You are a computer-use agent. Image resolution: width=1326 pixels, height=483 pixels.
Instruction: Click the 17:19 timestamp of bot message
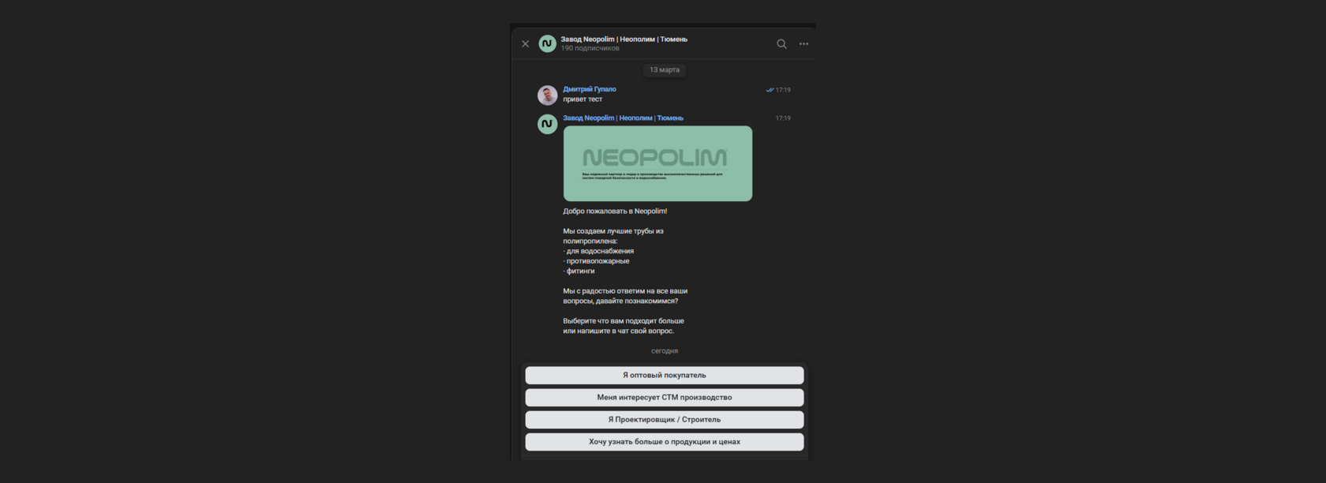(783, 118)
